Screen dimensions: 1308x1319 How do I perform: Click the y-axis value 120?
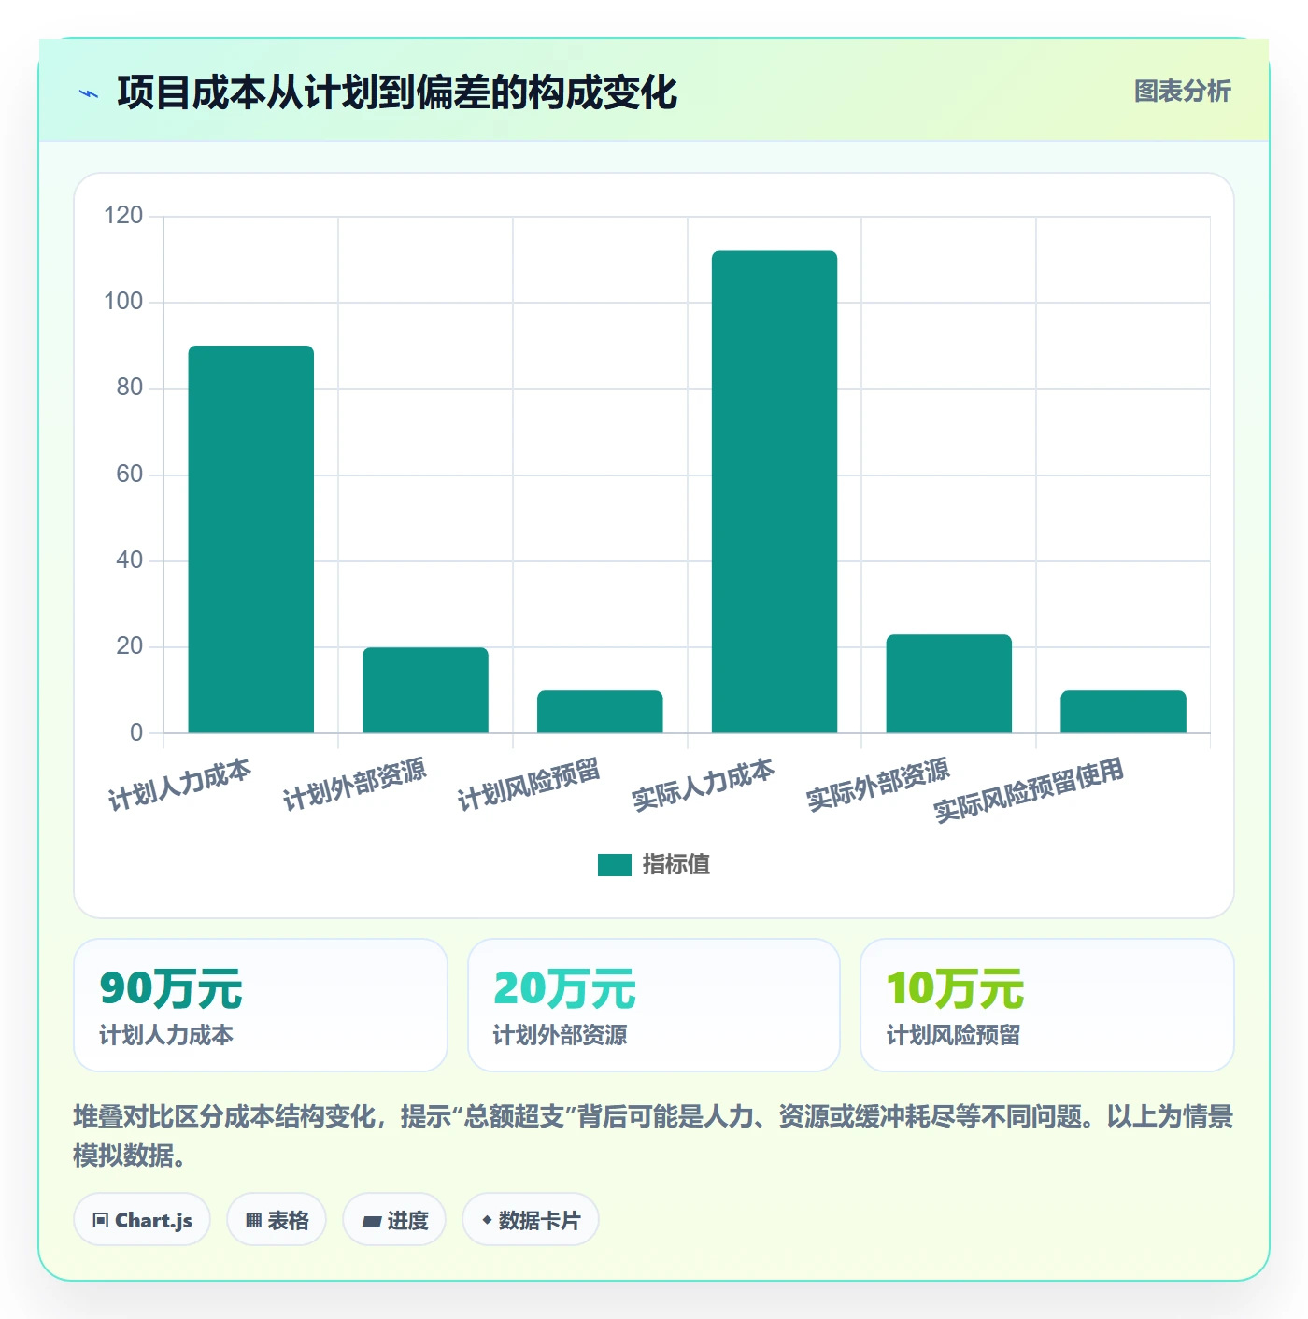coord(123,216)
